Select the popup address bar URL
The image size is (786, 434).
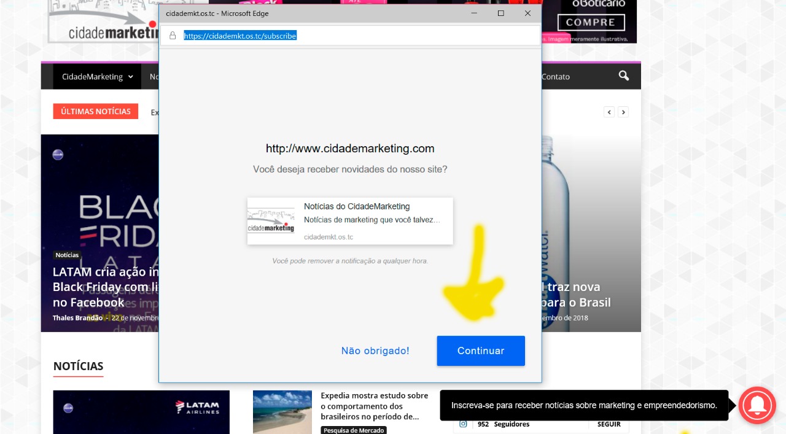240,36
